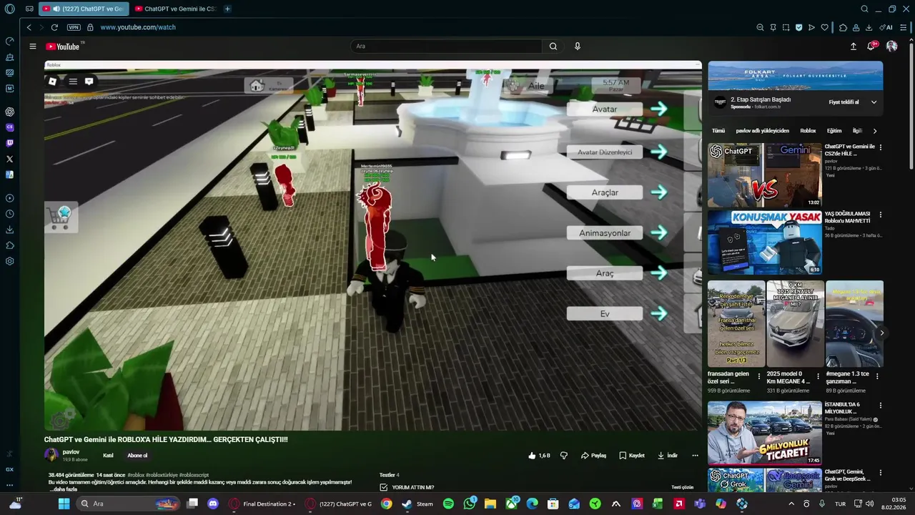Open the Easy setup sliders icon
This screenshot has width=915, height=515.
(904, 27)
